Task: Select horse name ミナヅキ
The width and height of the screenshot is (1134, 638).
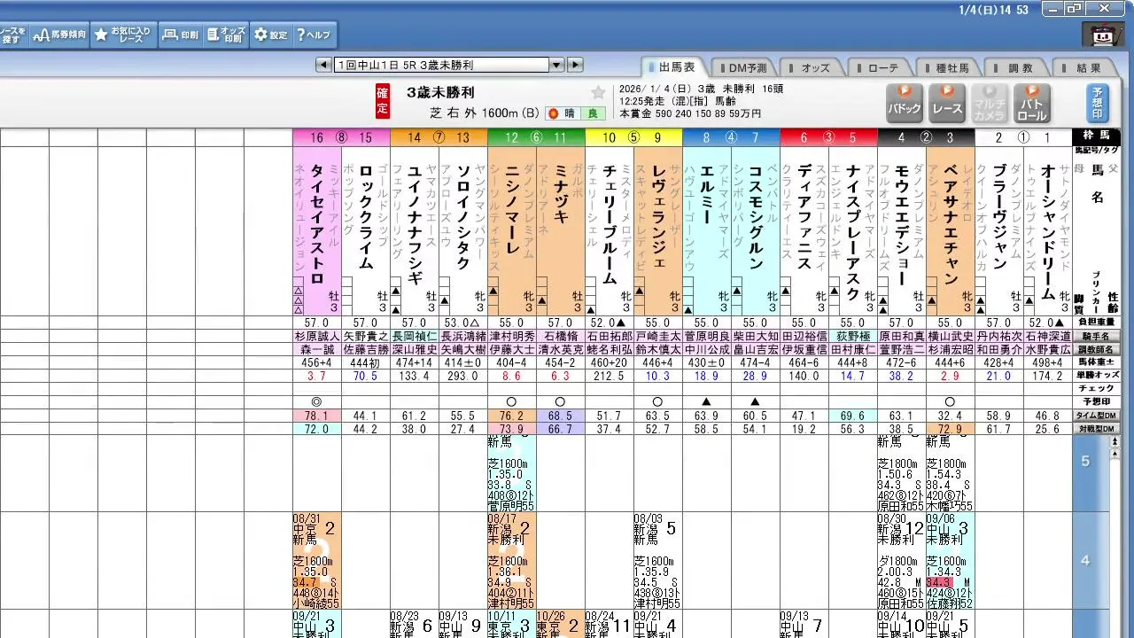Action: [561, 195]
